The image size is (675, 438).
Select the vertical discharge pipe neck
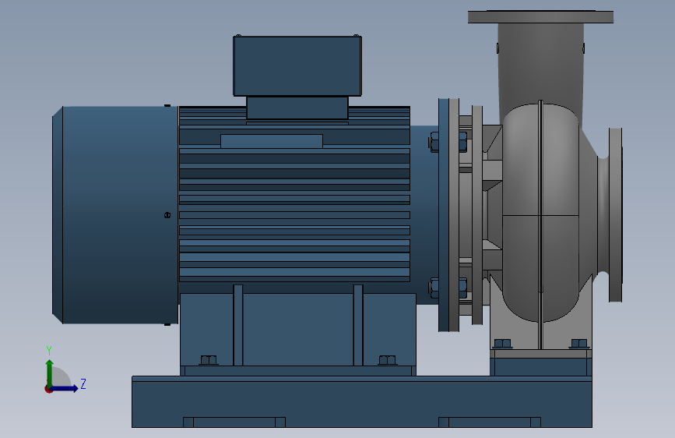click(x=540, y=69)
